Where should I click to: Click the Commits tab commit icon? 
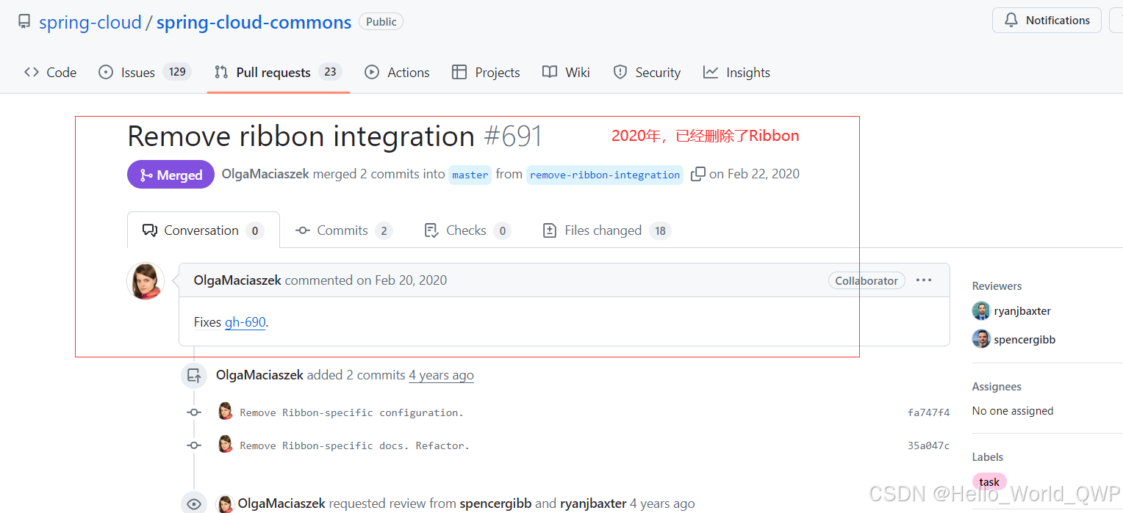click(x=303, y=230)
